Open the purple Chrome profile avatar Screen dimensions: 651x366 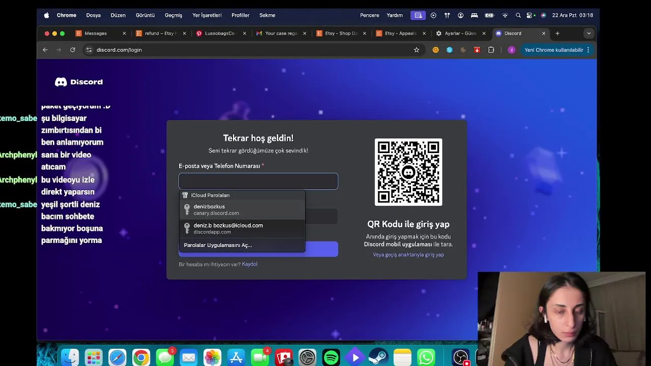[512, 50]
